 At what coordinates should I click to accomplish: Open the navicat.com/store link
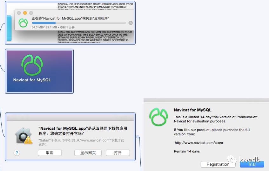coord(199,143)
